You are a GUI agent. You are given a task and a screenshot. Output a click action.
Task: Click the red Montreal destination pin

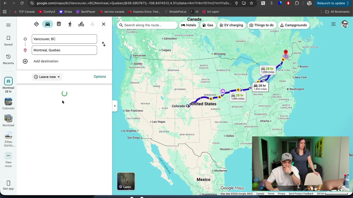click(x=286, y=52)
